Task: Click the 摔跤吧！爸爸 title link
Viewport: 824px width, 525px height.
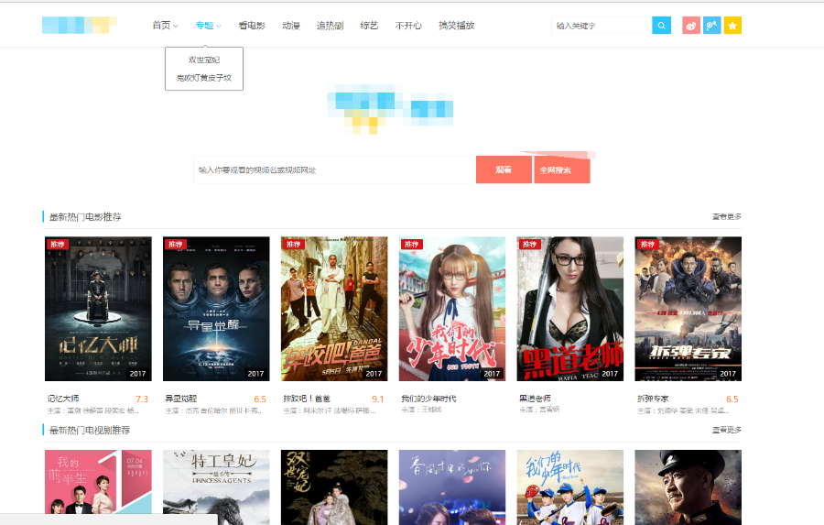Action: click(x=307, y=399)
